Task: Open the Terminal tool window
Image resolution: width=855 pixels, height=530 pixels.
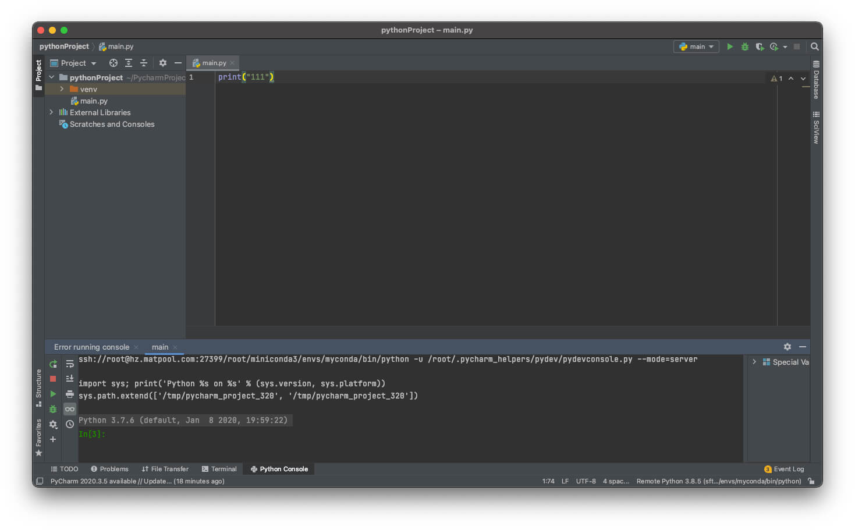Action: coord(219,469)
